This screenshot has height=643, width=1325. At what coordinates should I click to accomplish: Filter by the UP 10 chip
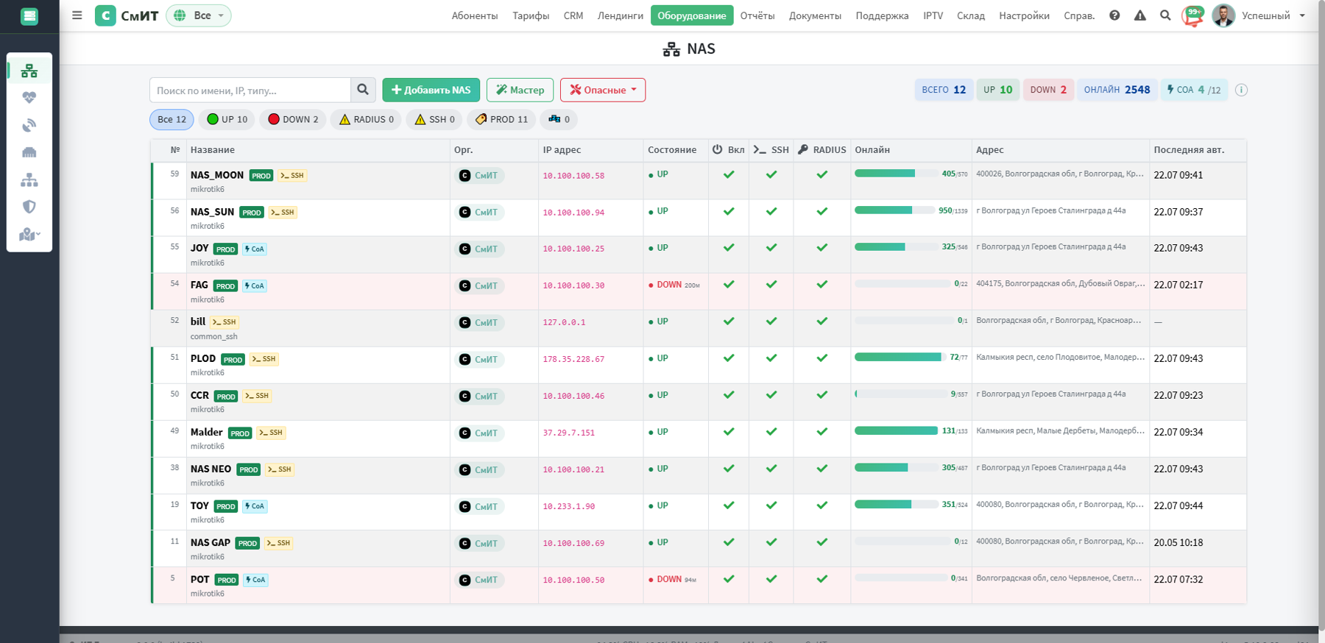pyautogui.click(x=227, y=119)
